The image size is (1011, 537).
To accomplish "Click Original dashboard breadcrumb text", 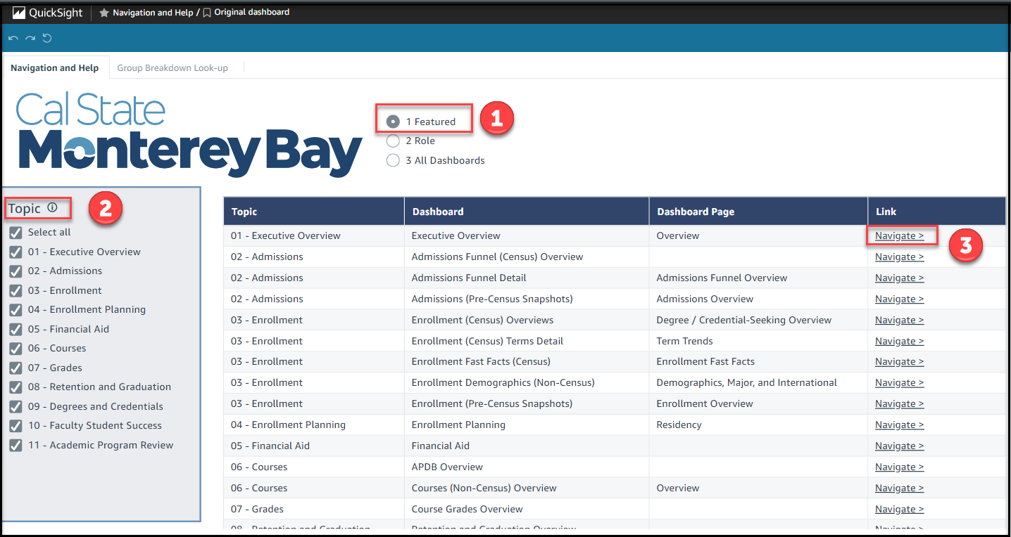I will point(252,13).
